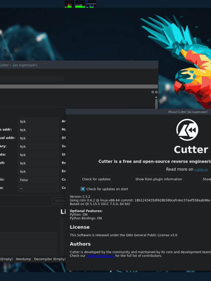The width and height of the screenshot is (211, 281).
Task: Click the 'Python: ON' text
Action: pyautogui.click(x=78, y=214)
